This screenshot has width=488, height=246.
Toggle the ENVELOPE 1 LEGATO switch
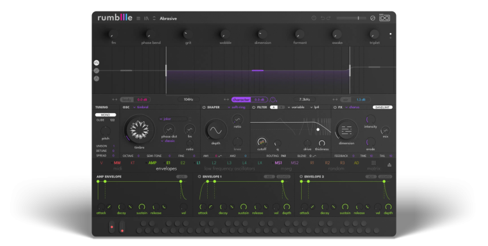[283, 177]
